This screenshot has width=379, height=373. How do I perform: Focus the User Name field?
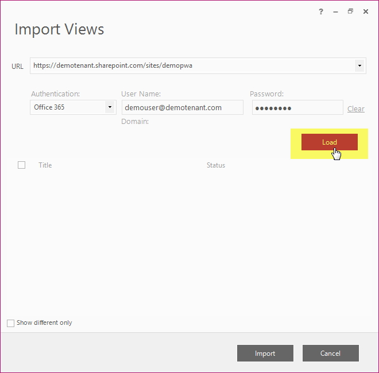[183, 107]
